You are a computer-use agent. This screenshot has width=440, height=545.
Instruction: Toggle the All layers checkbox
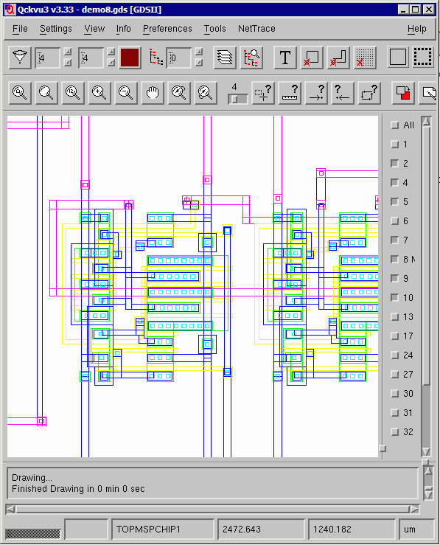pyautogui.click(x=395, y=125)
